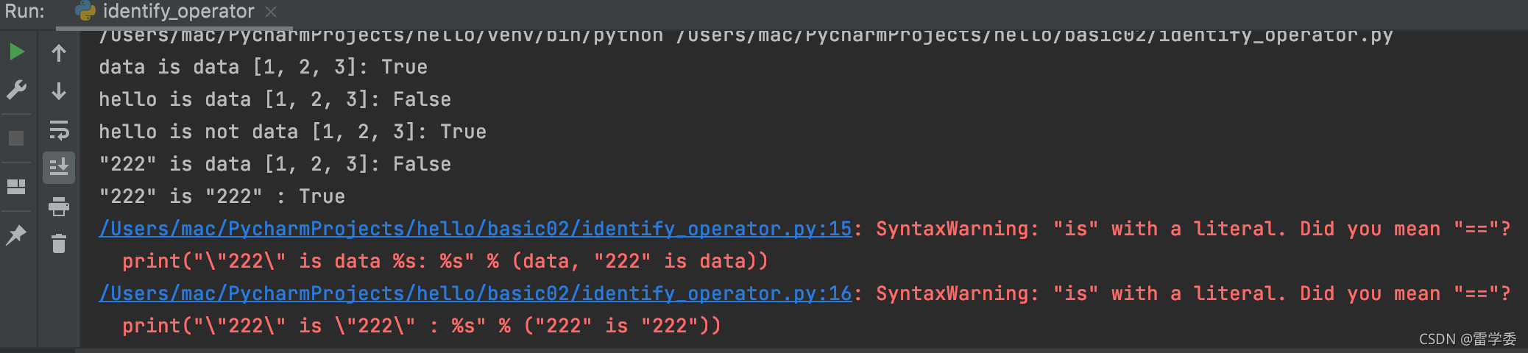
Task: Toggle soft-wrap of console output
Action: pos(59,130)
